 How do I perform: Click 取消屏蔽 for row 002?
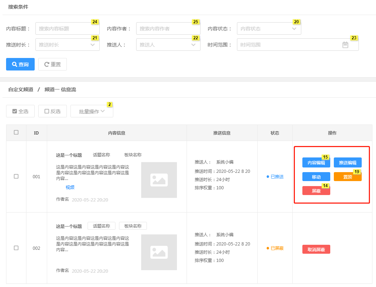(316, 249)
